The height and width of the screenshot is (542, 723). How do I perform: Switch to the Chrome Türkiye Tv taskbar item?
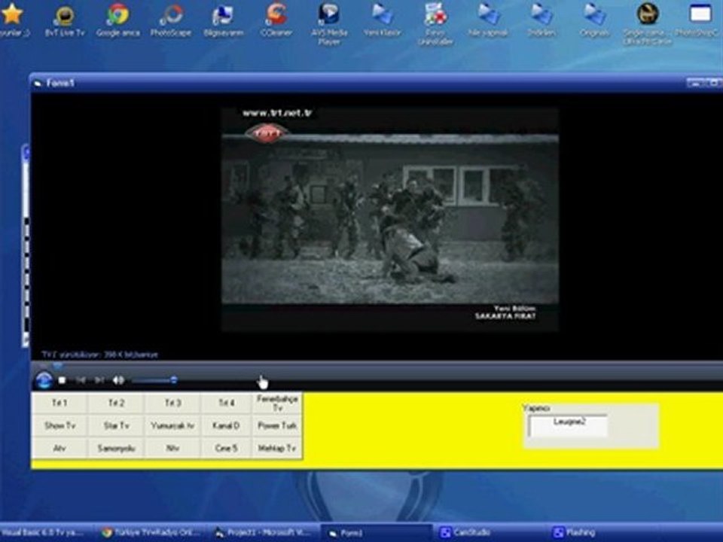pos(152,532)
